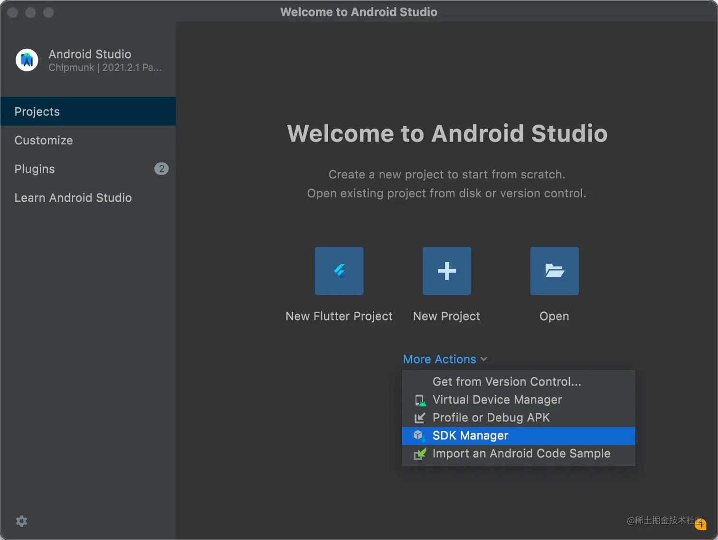Collapse the More Actions dropdown
The width and height of the screenshot is (718, 540).
coord(445,359)
